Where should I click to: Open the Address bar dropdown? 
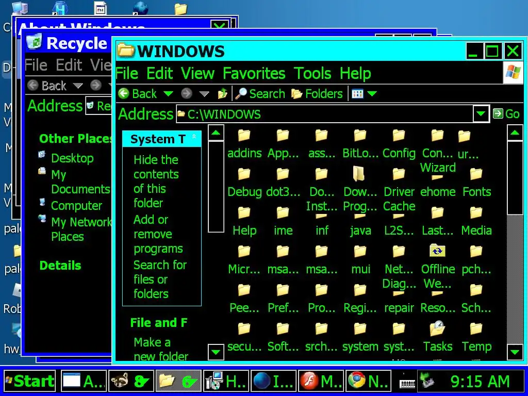481,114
